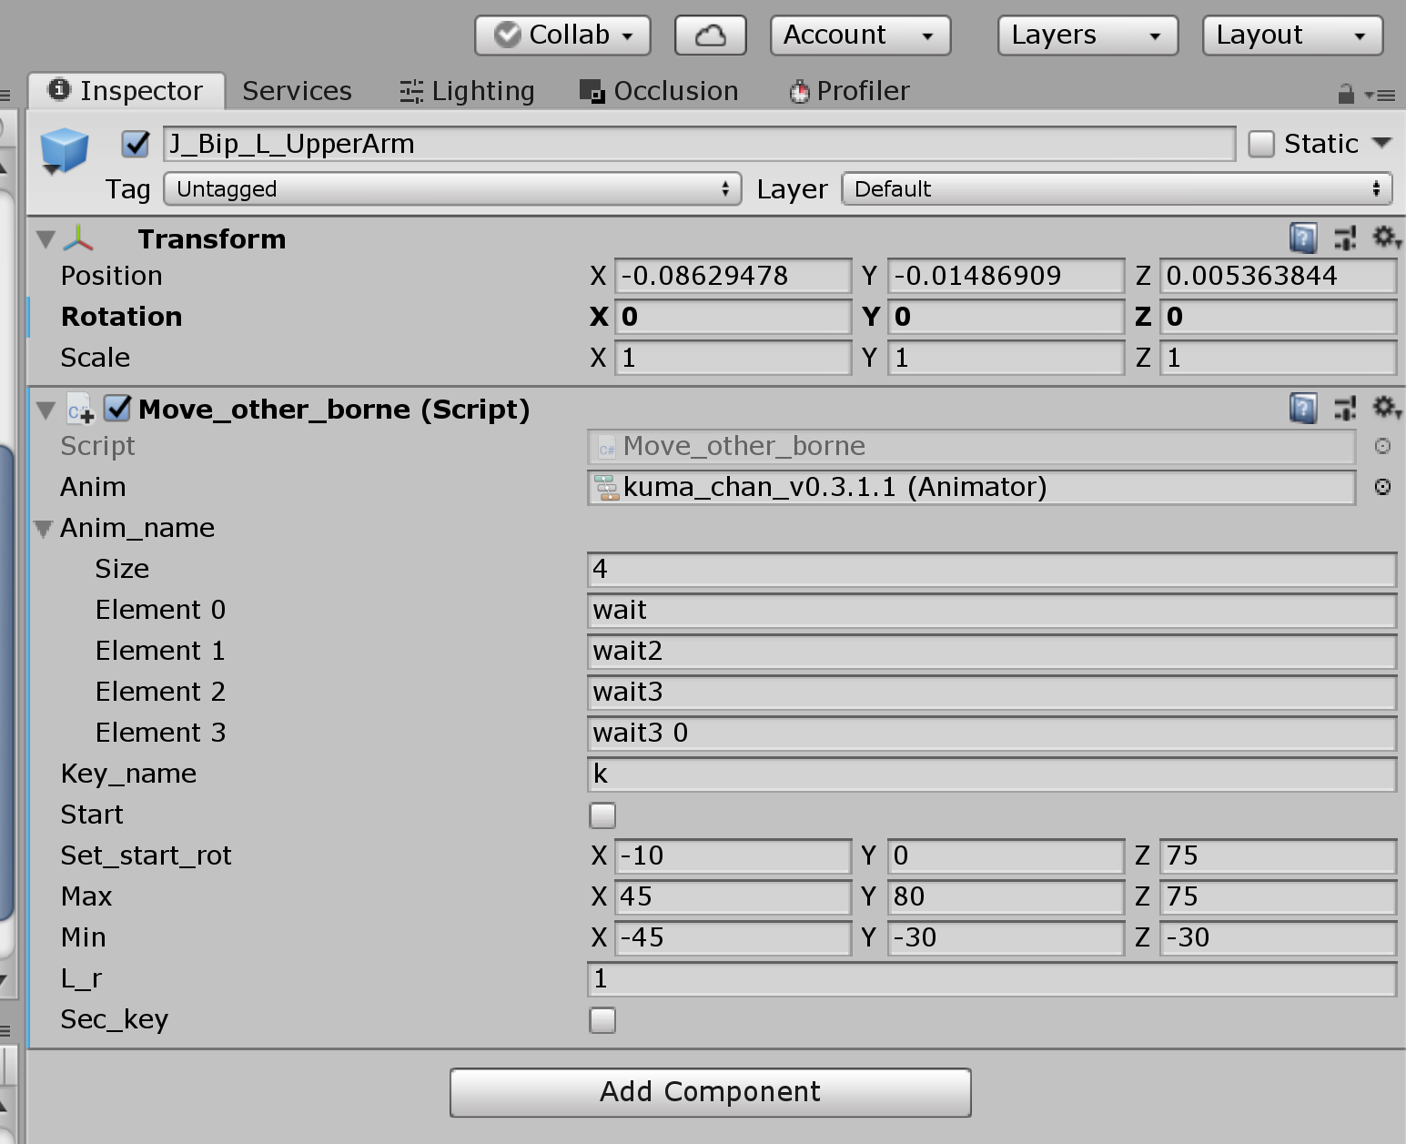
Task: Click the Scale X field
Action: click(733, 358)
